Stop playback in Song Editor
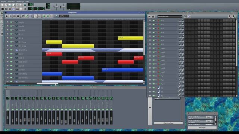The width and height of the screenshot is (239, 134). pos(18,16)
